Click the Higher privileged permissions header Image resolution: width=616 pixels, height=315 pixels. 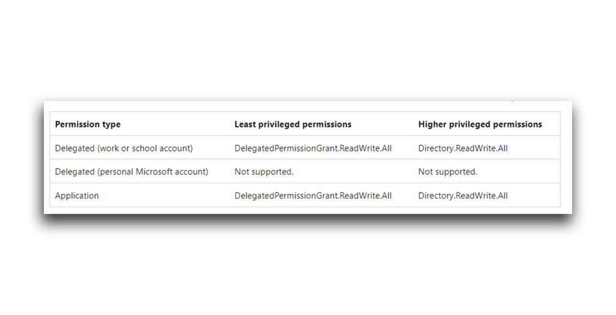tap(480, 124)
